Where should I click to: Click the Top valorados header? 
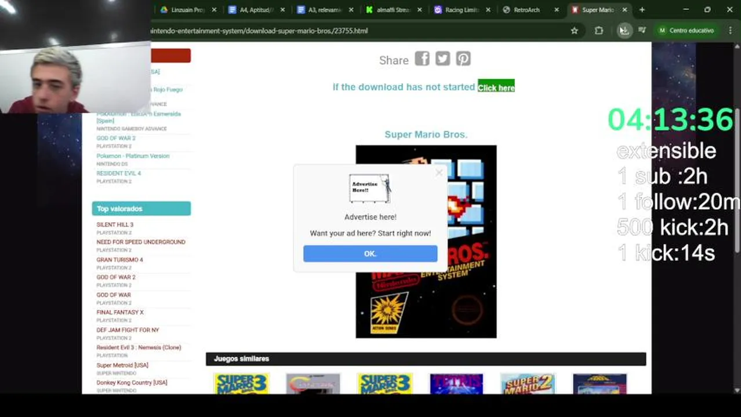point(141,209)
